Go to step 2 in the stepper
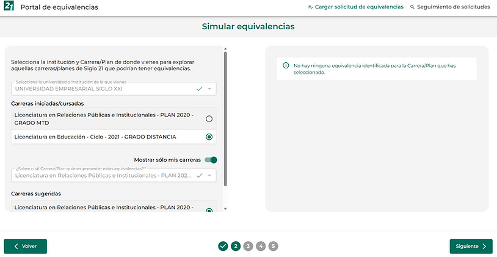Screen dimensions: 497x257 (236, 246)
